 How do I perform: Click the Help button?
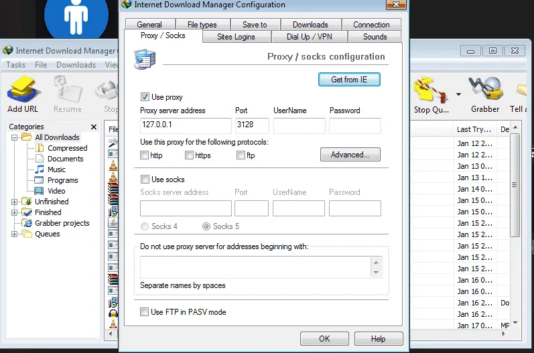click(379, 339)
